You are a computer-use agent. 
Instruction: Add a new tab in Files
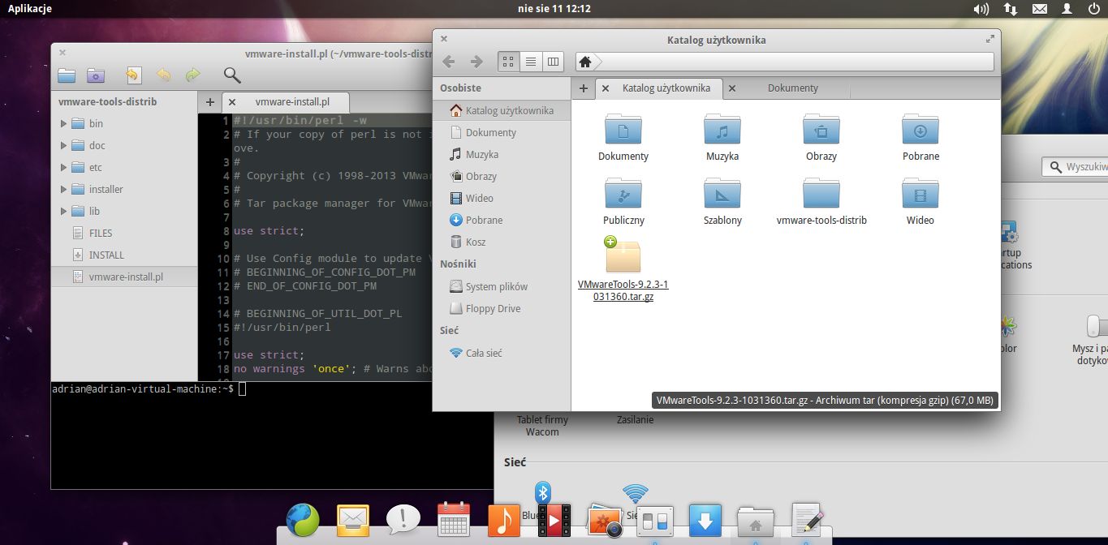583,88
